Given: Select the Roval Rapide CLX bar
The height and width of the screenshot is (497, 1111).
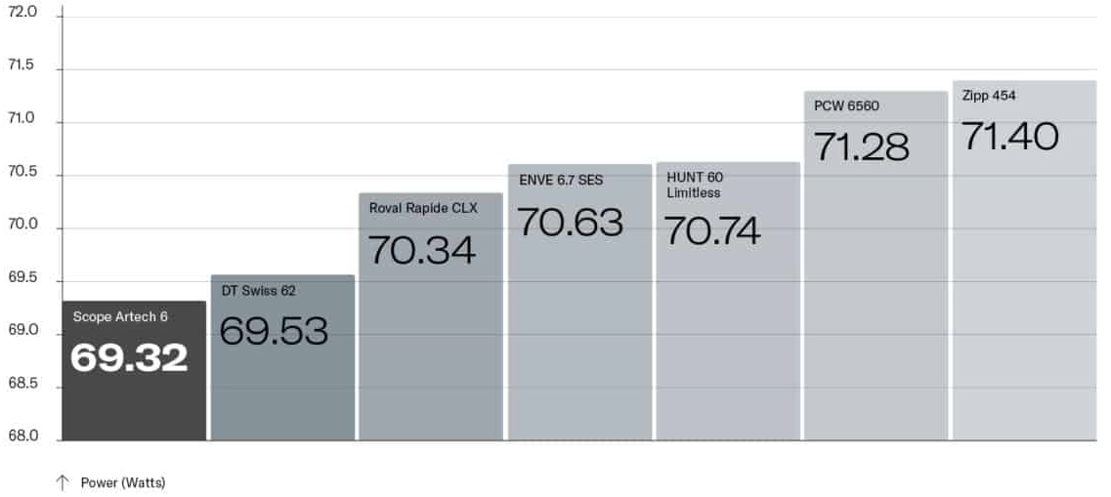Looking at the screenshot, I should pos(431,316).
